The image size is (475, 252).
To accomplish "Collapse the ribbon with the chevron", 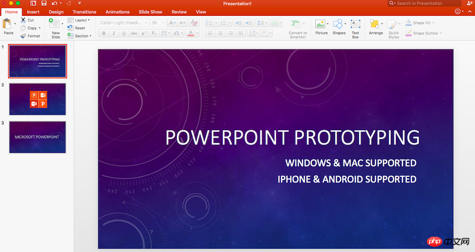I will coord(470,12).
